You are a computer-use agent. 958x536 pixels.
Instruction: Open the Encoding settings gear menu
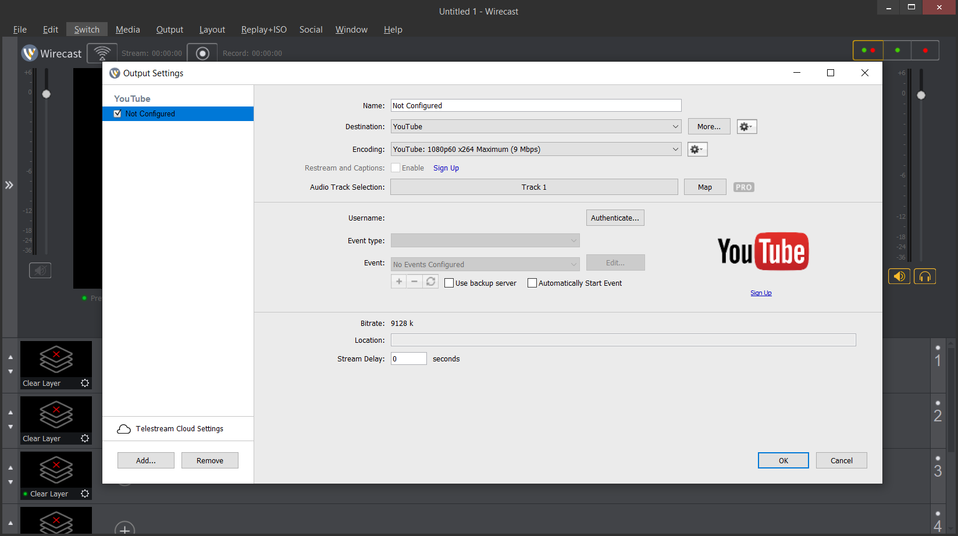pos(697,149)
